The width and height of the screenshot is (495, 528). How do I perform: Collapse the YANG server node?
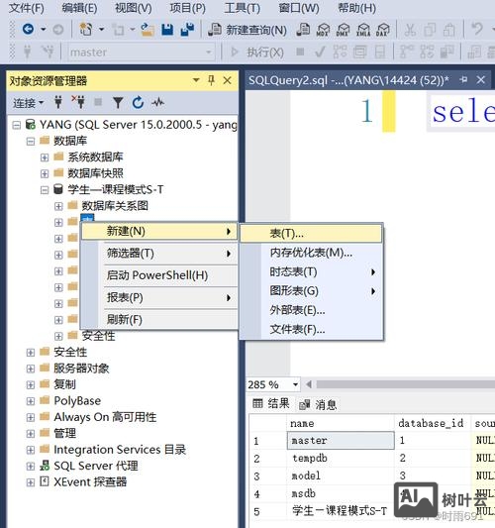coord(16,125)
